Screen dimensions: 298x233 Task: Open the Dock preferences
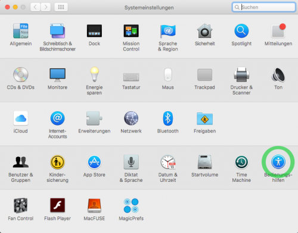tap(94, 31)
